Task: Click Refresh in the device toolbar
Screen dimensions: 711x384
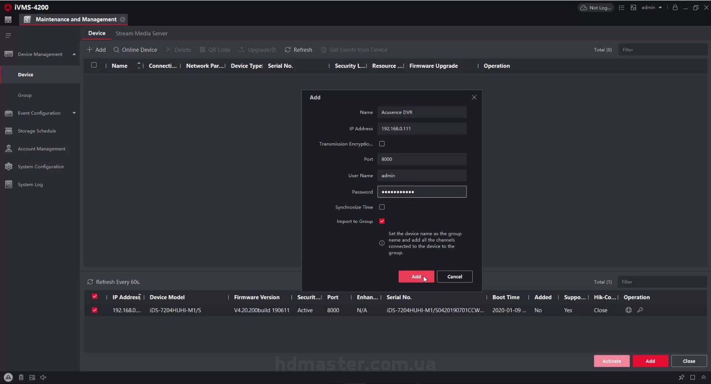Action: 298,50
